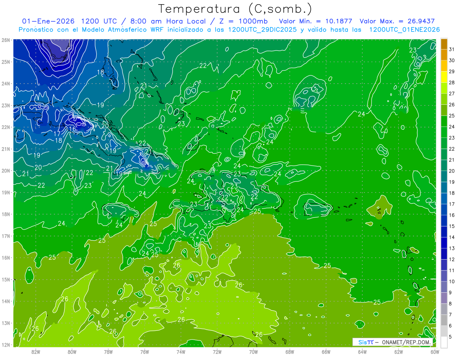Viewport: 462px width, 357px height.
Task: Click the 74W longitude axis label
Action: tap(181, 352)
